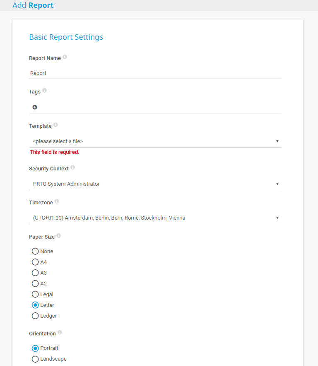Image resolution: width=318 pixels, height=366 pixels.
Task: Choose the Ledger paper size
Action: [x=35, y=316]
